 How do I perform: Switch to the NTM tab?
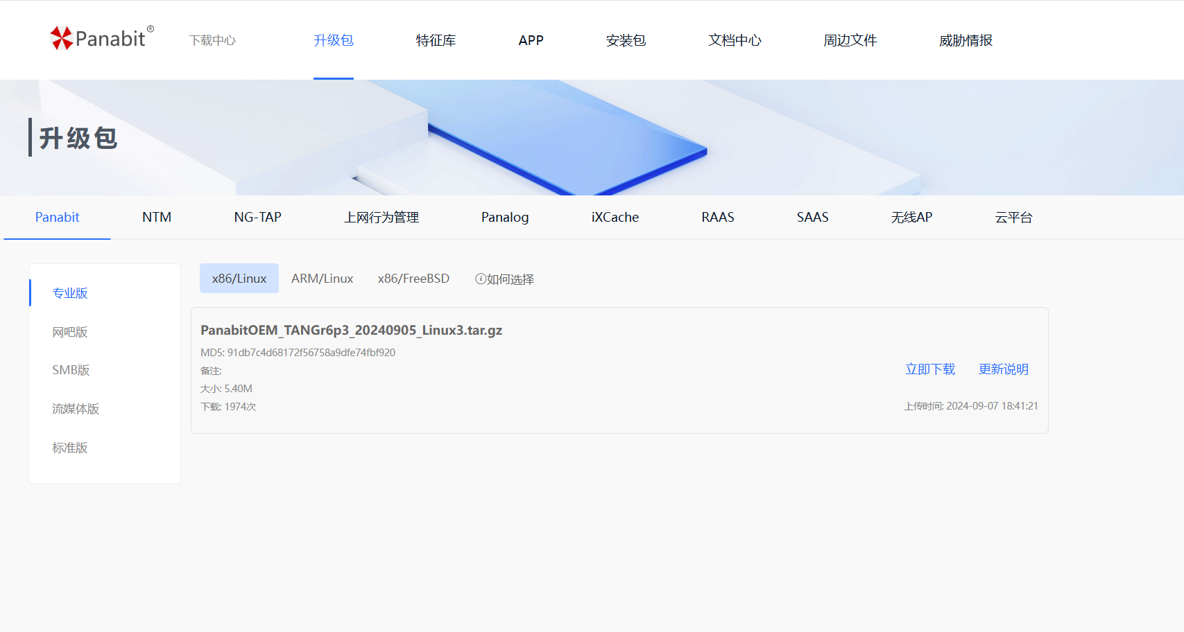click(x=156, y=217)
